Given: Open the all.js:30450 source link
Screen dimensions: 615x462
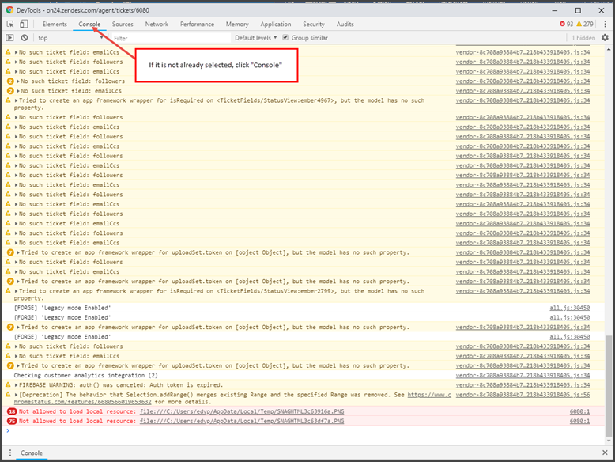Looking at the screenshot, I should 569,308.
